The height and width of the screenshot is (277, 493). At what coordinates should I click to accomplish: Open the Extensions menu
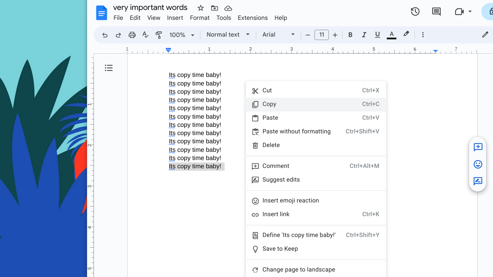point(252,18)
